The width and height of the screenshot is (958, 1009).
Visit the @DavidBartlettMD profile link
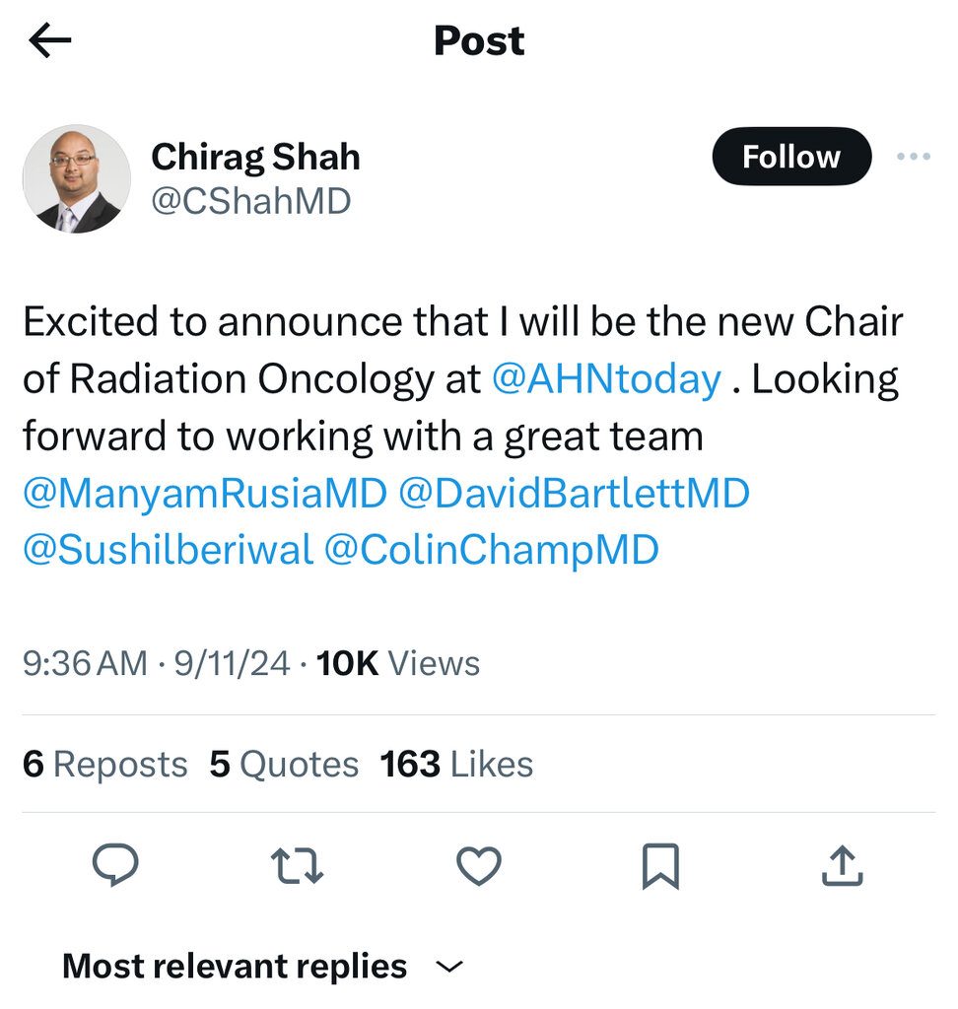[x=574, y=494]
